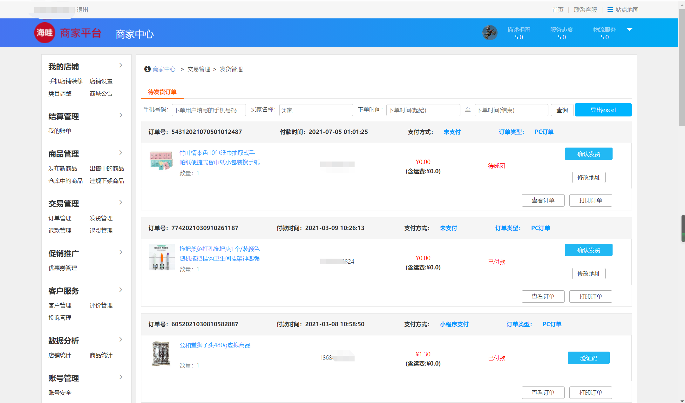Click the 海哇 red logo icon
The width and height of the screenshot is (685, 403).
(x=44, y=33)
